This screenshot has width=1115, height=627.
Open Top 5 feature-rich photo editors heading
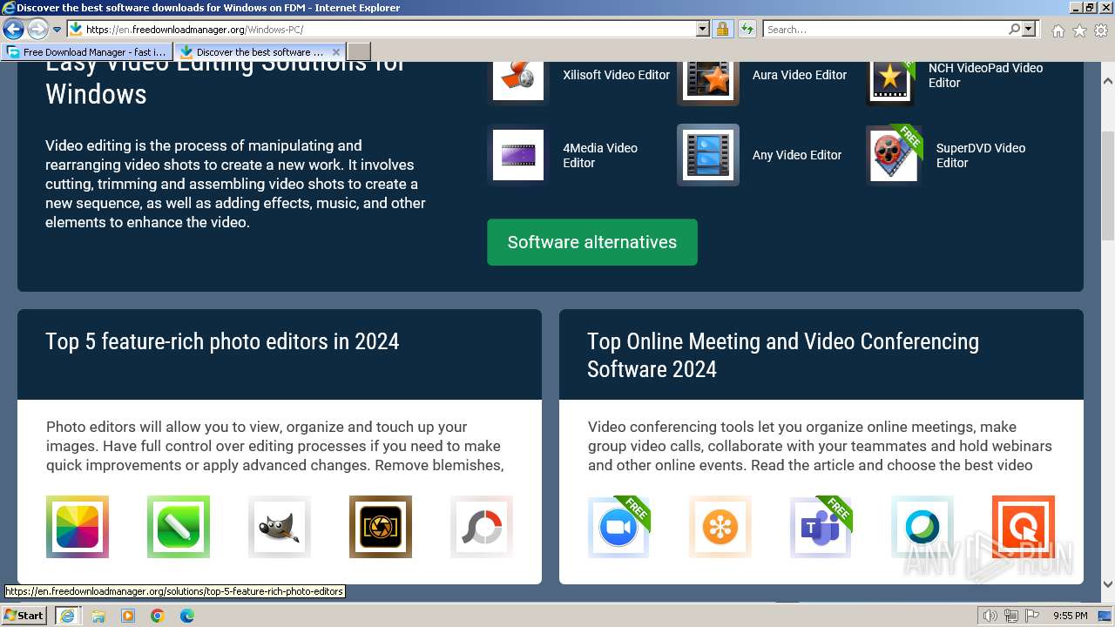tap(222, 341)
